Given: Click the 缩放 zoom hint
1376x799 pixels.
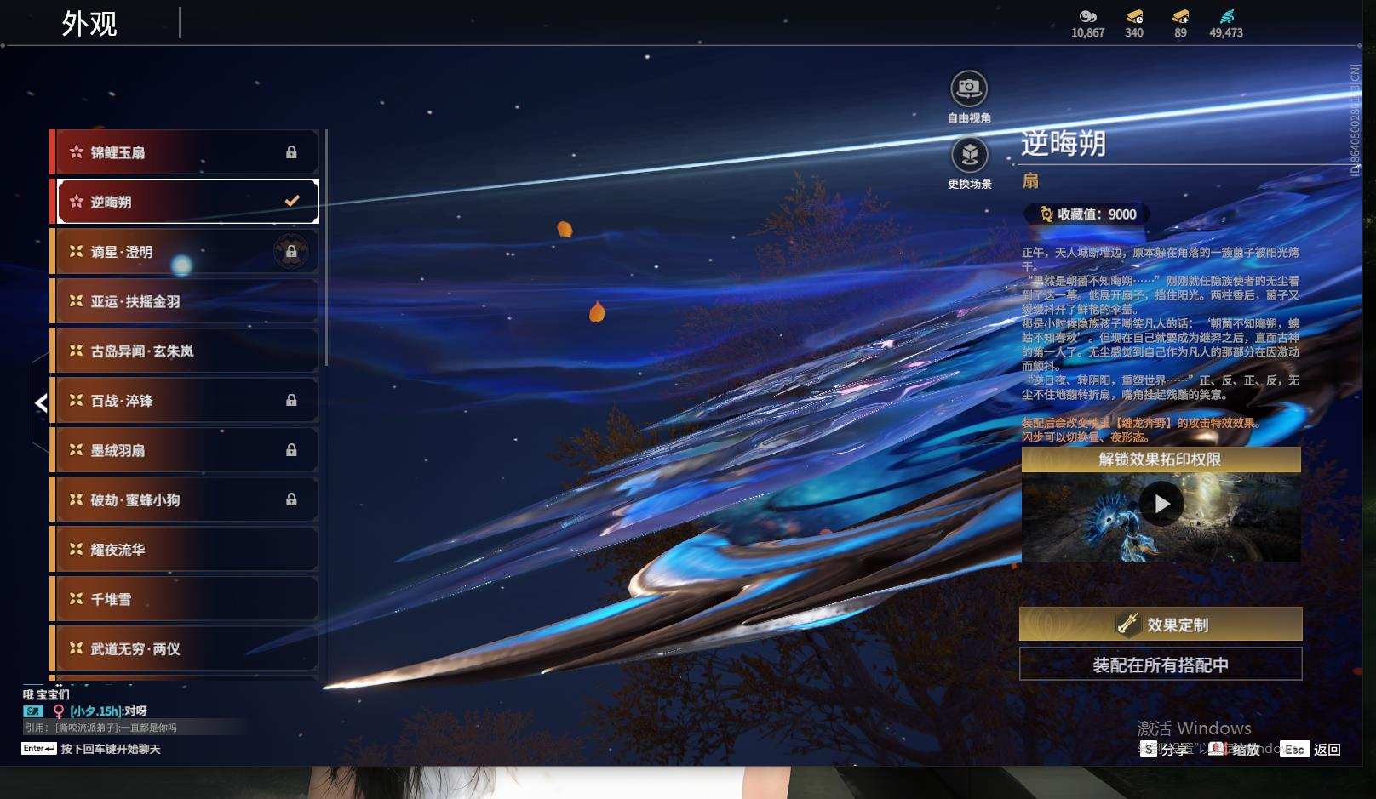Looking at the screenshot, I should [x=1235, y=749].
